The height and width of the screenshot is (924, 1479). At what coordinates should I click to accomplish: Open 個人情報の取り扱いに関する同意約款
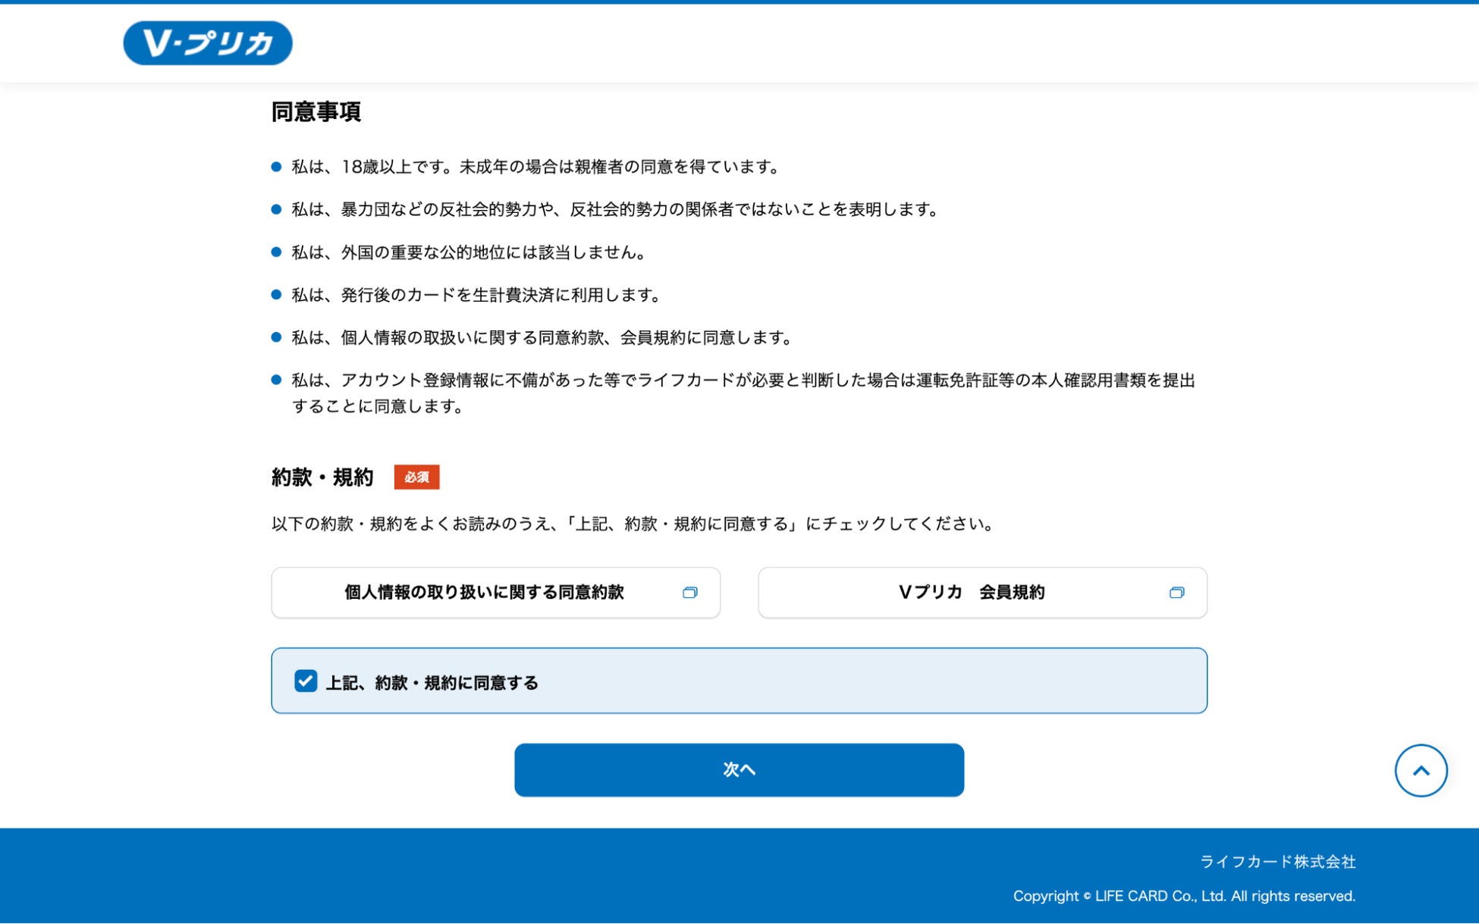pyautogui.click(x=484, y=593)
